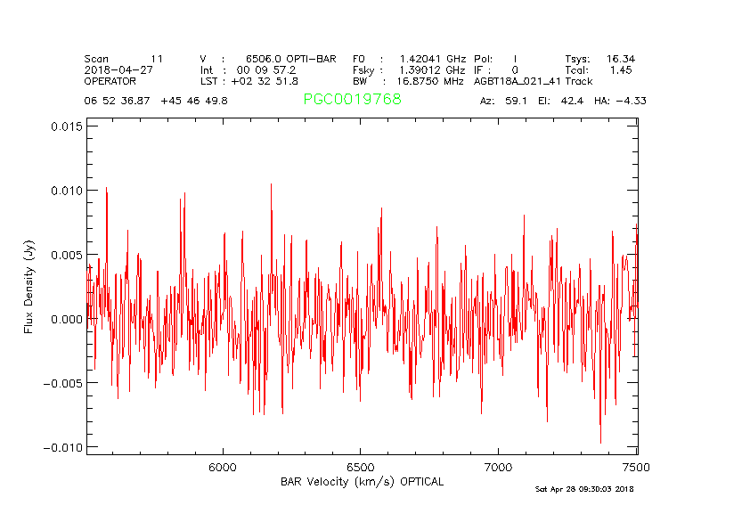Click the Sat Apr 28 09:30:03 2018 timestamp
The width and height of the screenshot is (750, 530).
tap(584, 489)
